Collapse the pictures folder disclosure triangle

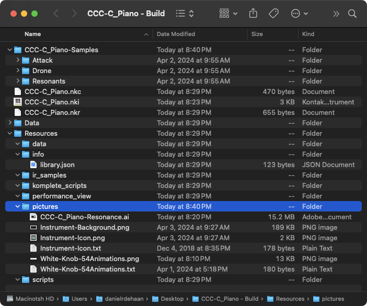pyautogui.click(x=18, y=206)
